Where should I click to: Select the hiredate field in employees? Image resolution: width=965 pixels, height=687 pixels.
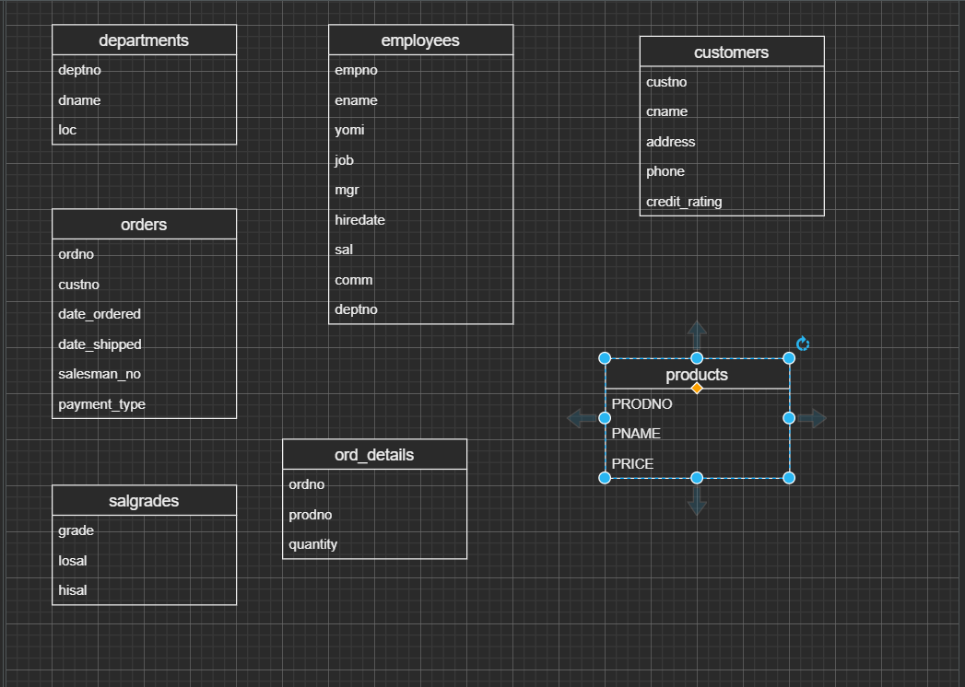click(x=359, y=219)
